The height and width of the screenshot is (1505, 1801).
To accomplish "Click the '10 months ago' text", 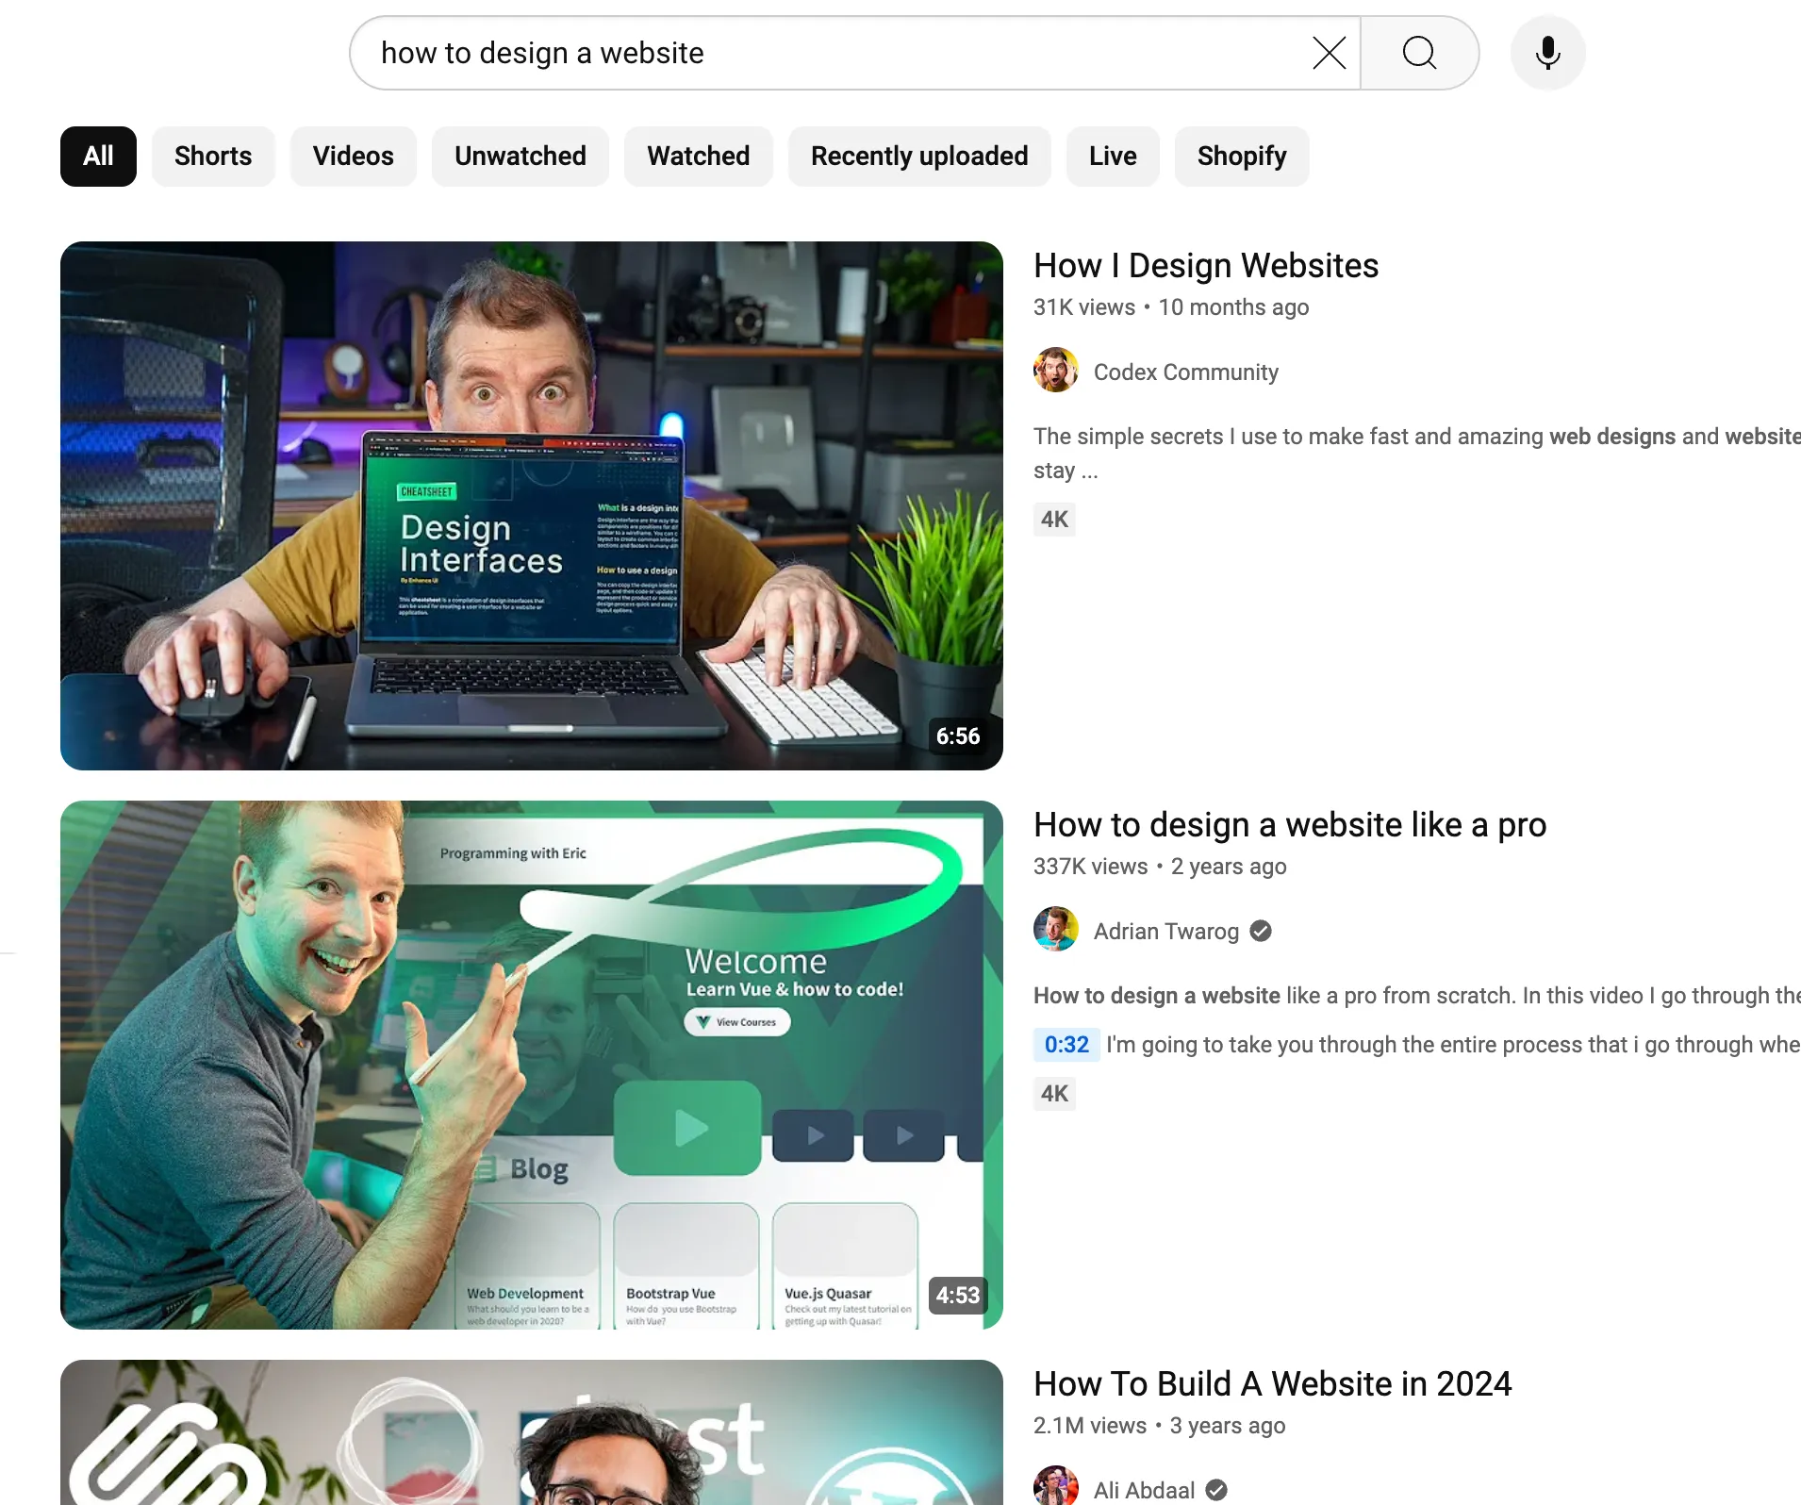I will click(x=1233, y=307).
